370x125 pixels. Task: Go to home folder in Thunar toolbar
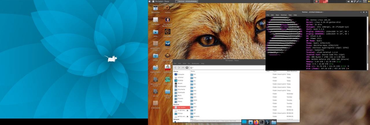[x=187, y=67]
